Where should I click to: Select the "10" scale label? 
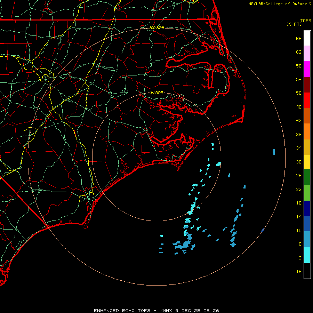pos(299,230)
